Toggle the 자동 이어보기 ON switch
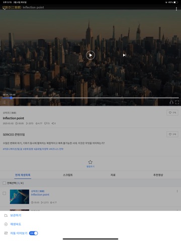This screenshot has width=181, height=241. (x=34, y=233)
